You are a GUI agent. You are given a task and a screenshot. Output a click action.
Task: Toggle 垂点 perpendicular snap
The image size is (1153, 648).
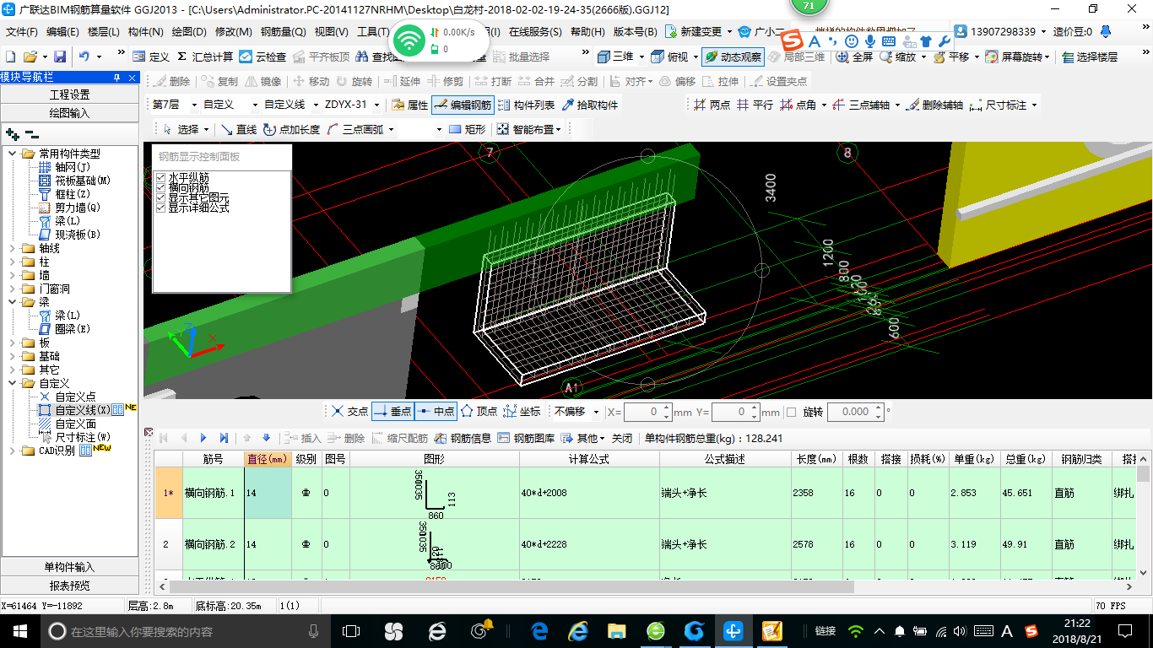point(392,411)
